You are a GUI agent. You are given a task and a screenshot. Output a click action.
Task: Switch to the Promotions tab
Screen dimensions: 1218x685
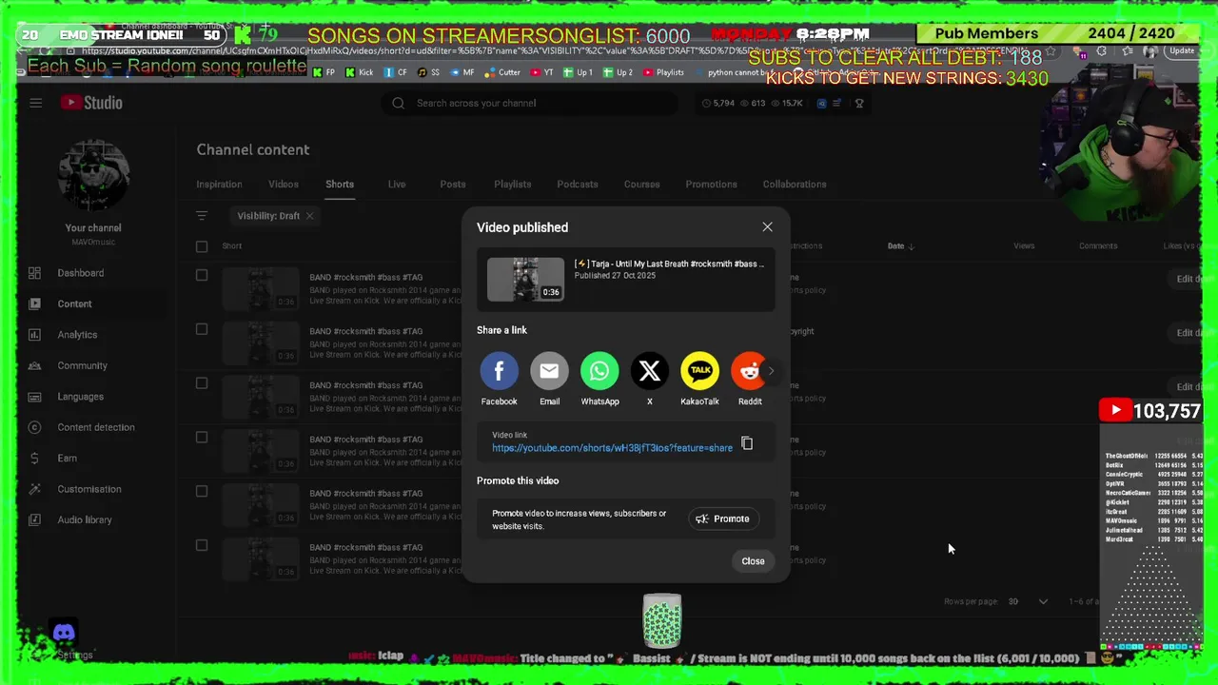pyautogui.click(x=711, y=185)
